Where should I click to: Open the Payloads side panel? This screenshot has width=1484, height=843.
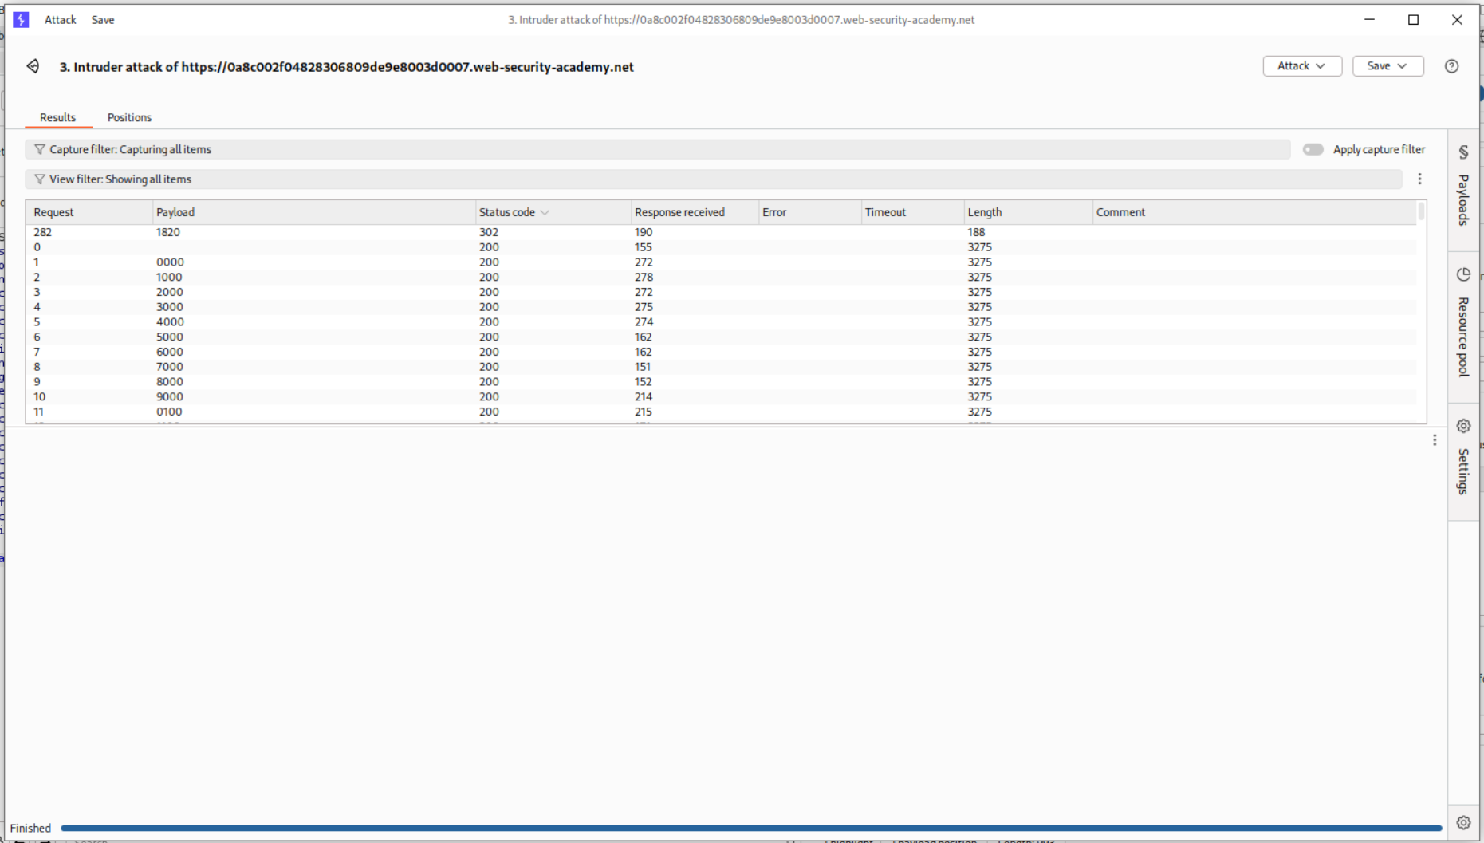tap(1463, 187)
